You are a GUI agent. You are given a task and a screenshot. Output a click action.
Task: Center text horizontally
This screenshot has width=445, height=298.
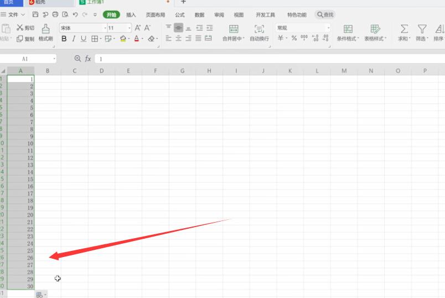(179, 38)
